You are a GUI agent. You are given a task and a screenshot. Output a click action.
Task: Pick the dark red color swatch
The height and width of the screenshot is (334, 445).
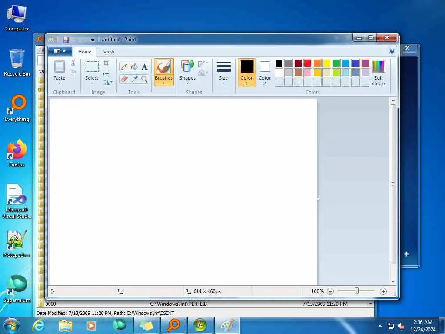(298, 63)
